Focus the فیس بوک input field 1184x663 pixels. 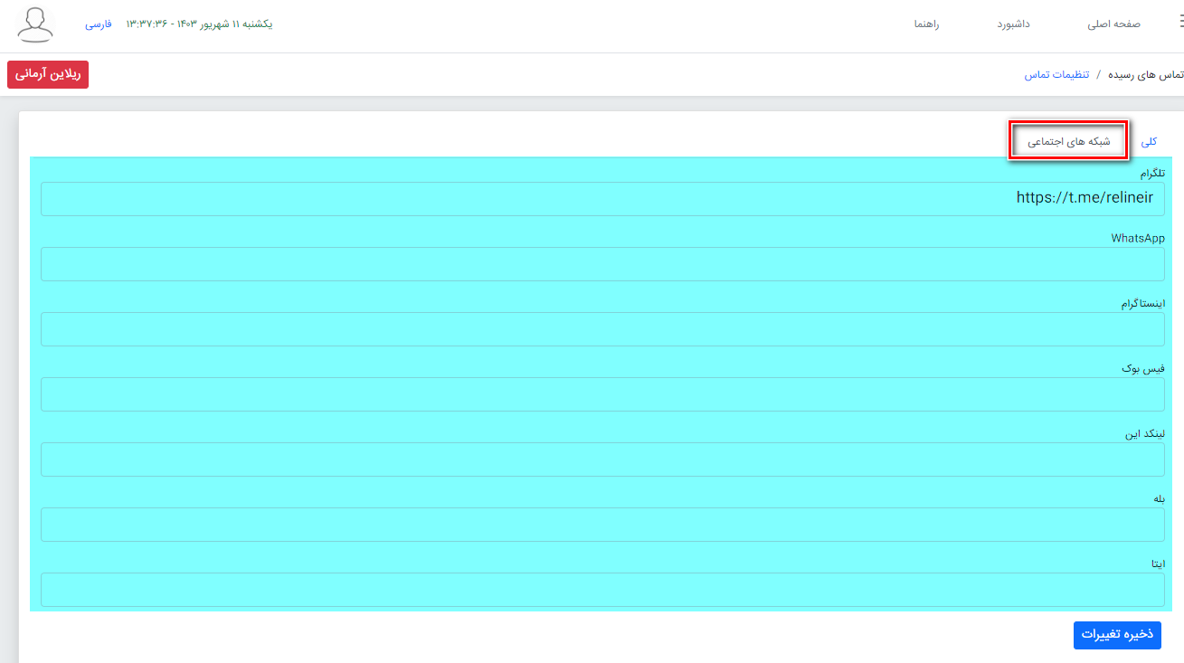coord(602,394)
